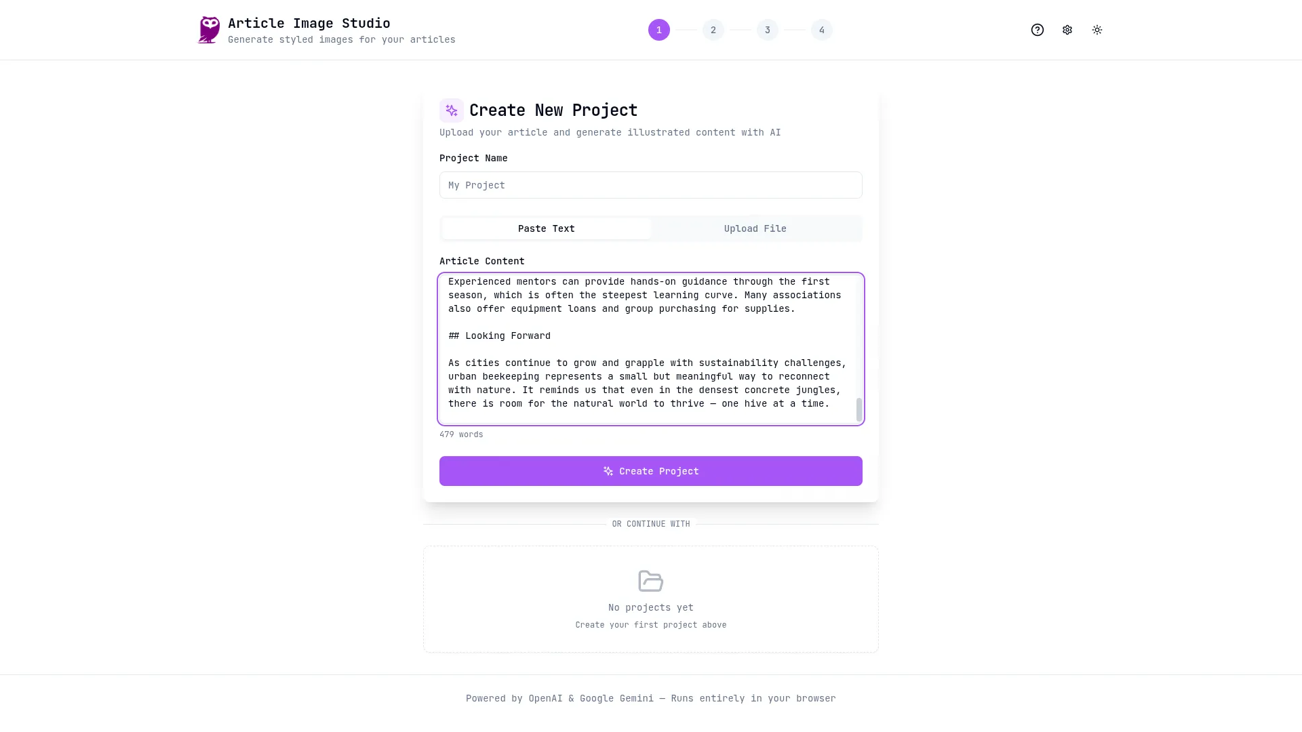Switch to the Upload File tab

click(x=755, y=228)
